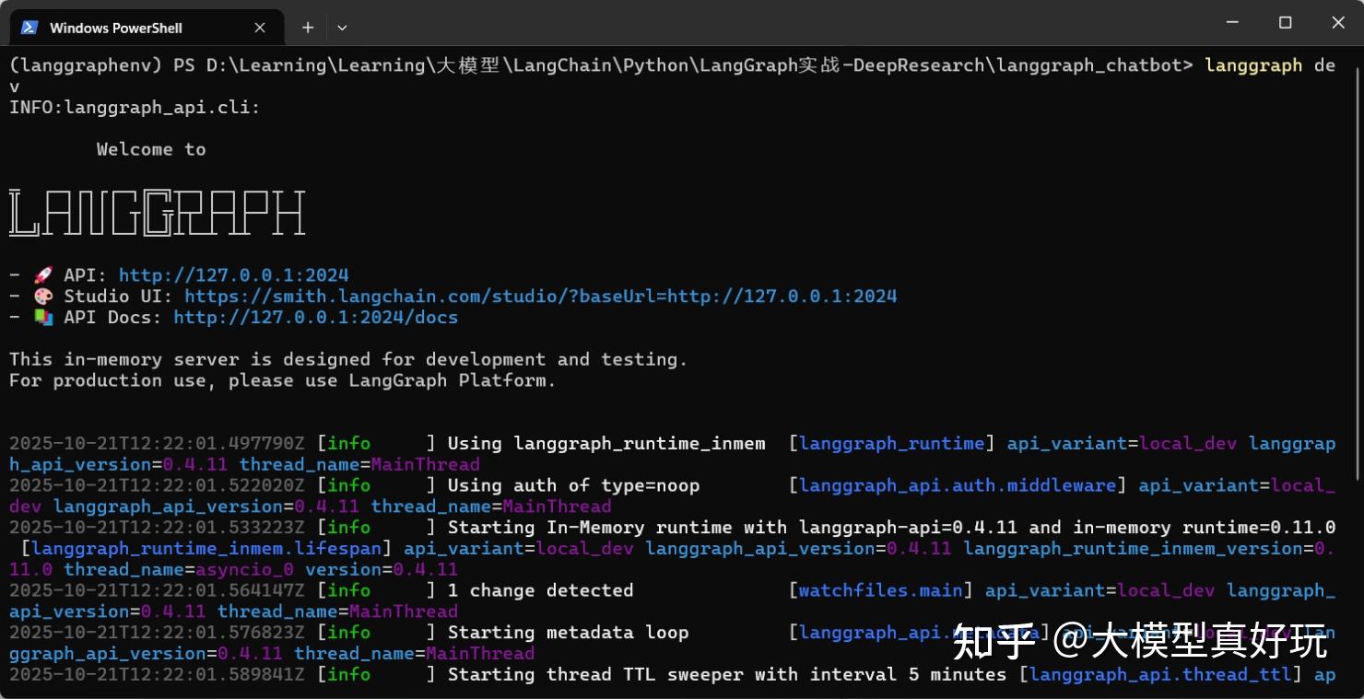Close the Windows PowerShell tab
Screen dimensions: 1364x699
coord(259,27)
